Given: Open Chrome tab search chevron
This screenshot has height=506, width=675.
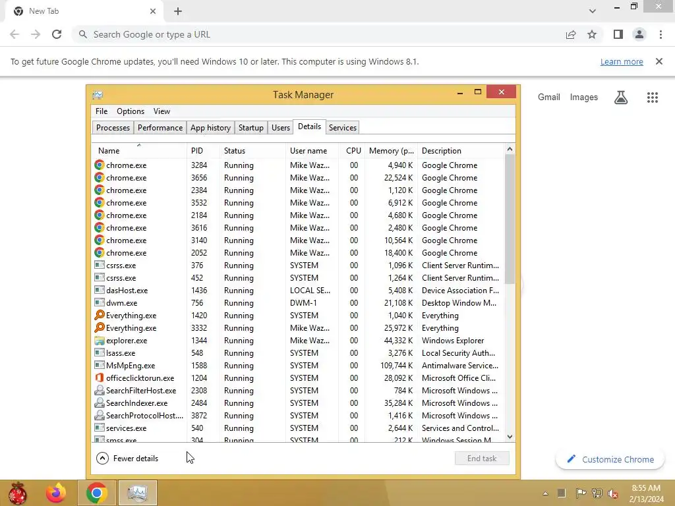Looking at the screenshot, I should 593,11.
